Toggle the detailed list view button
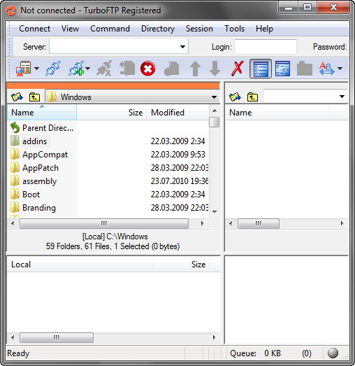 tap(261, 69)
